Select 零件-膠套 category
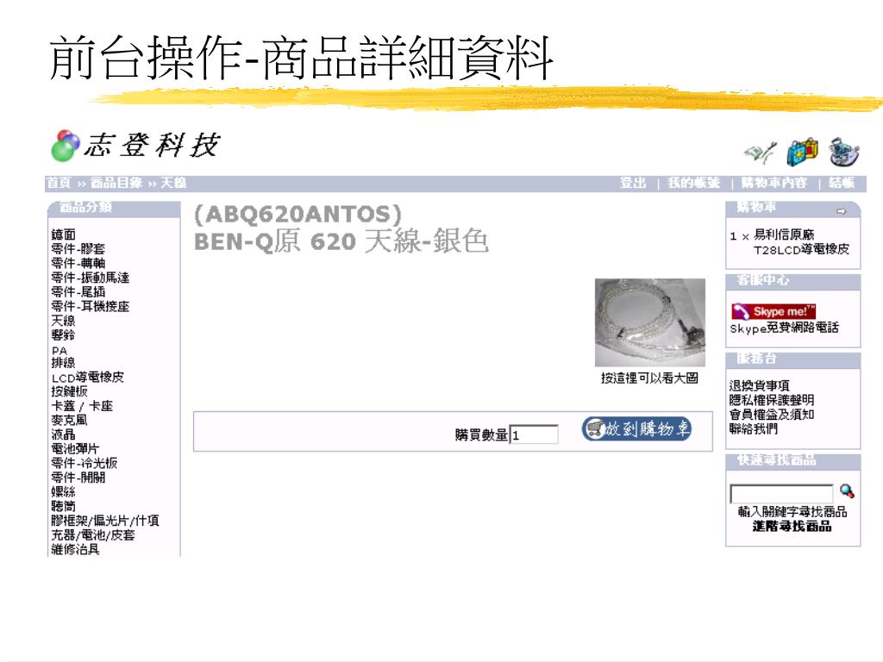This screenshot has height=662, width=883. click(78, 249)
